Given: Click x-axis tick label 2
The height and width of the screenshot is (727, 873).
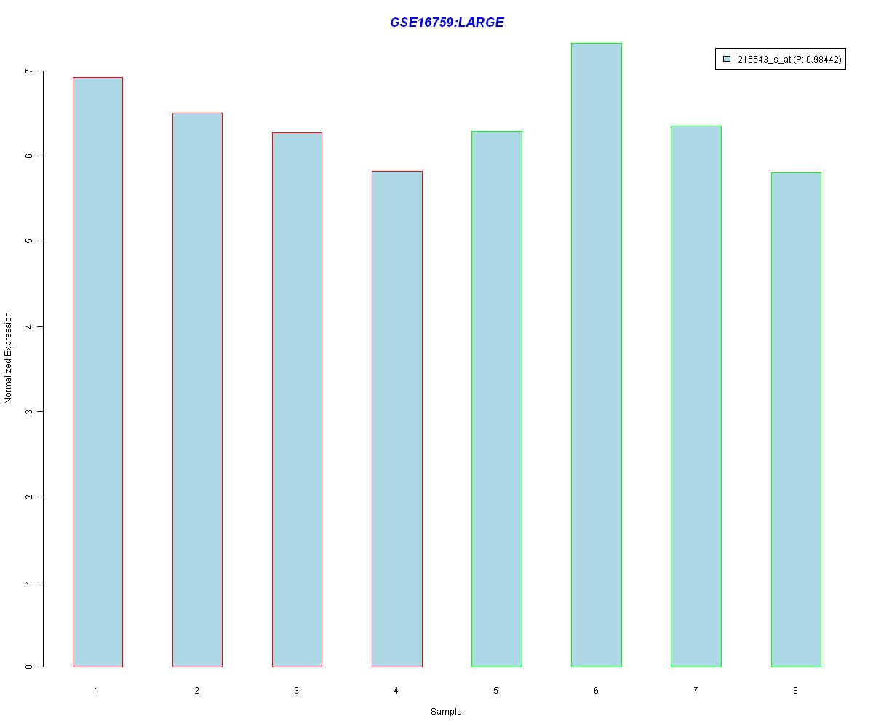Looking at the screenshot, I should 197,690.
